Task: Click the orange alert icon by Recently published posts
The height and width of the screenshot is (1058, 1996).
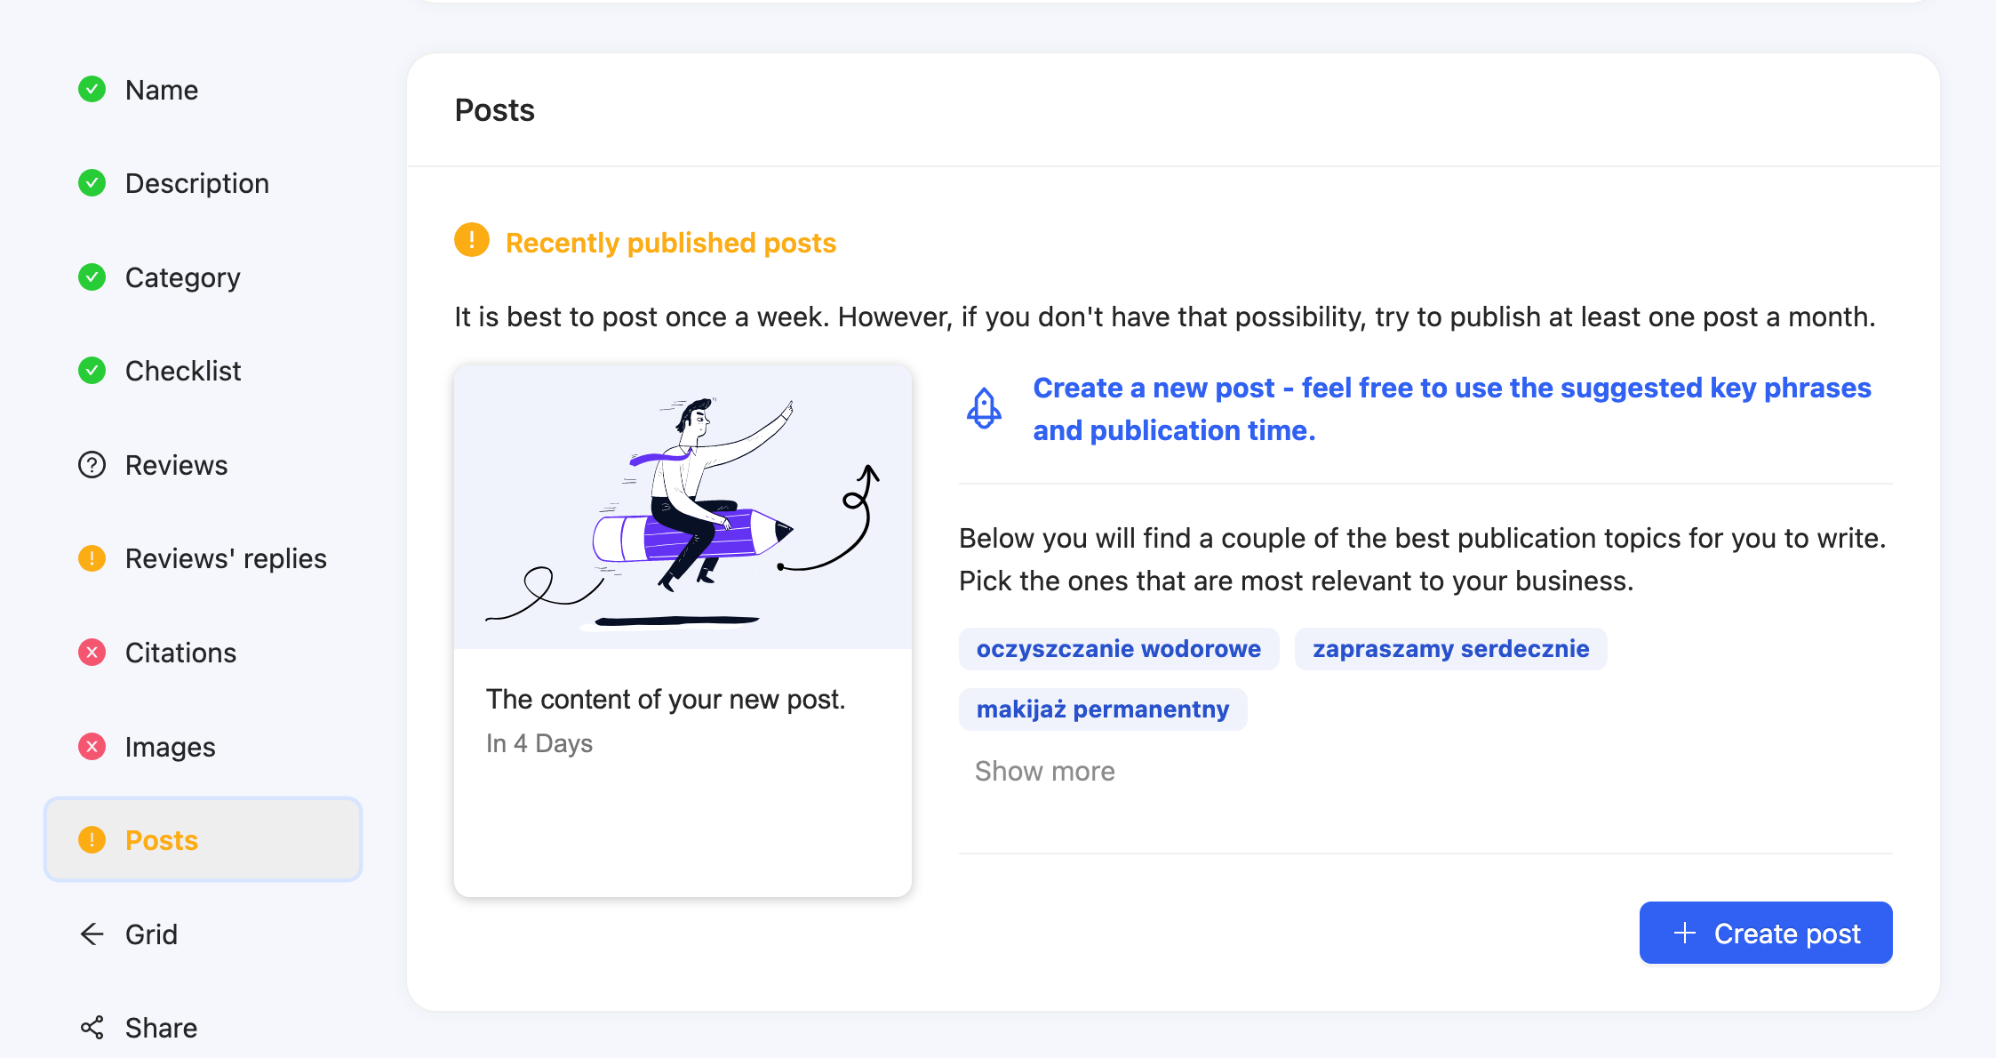Action: (x=472, y=240)
